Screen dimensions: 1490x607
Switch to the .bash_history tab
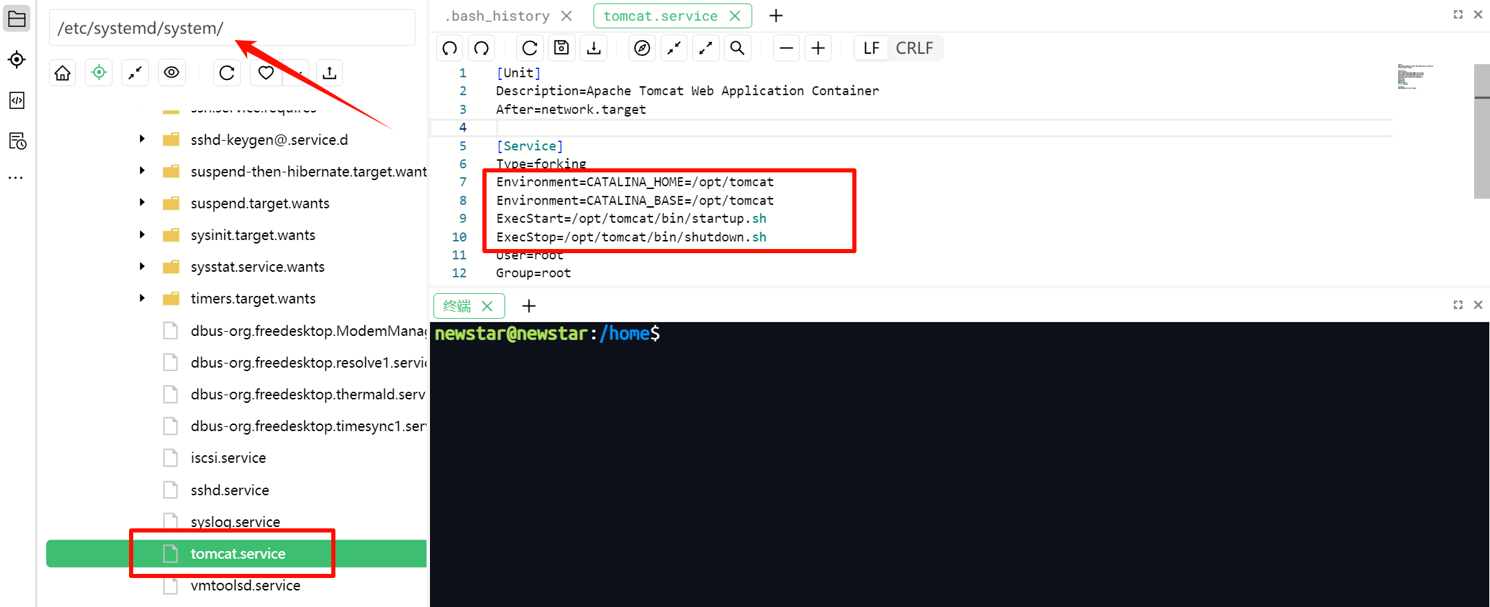coord(498,16)
